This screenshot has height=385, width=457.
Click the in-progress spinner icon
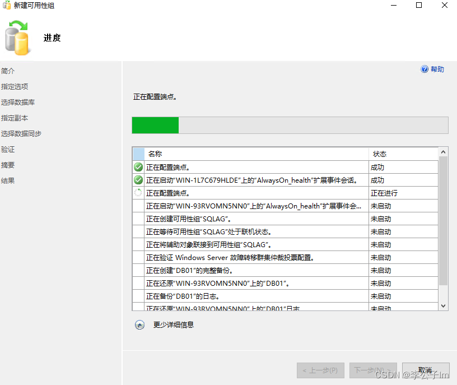[138, 193]
